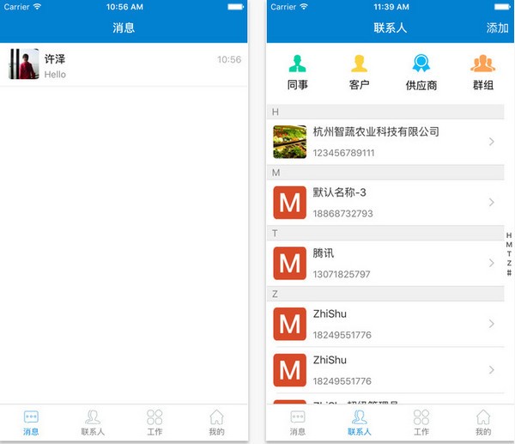
Task: Click phone number 123456789111
Action: [343, 153]
